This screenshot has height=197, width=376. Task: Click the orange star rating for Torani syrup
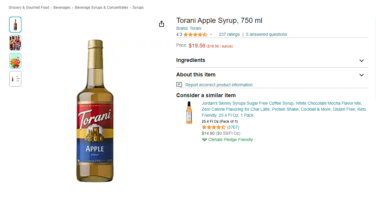click(x=195, y=34)
